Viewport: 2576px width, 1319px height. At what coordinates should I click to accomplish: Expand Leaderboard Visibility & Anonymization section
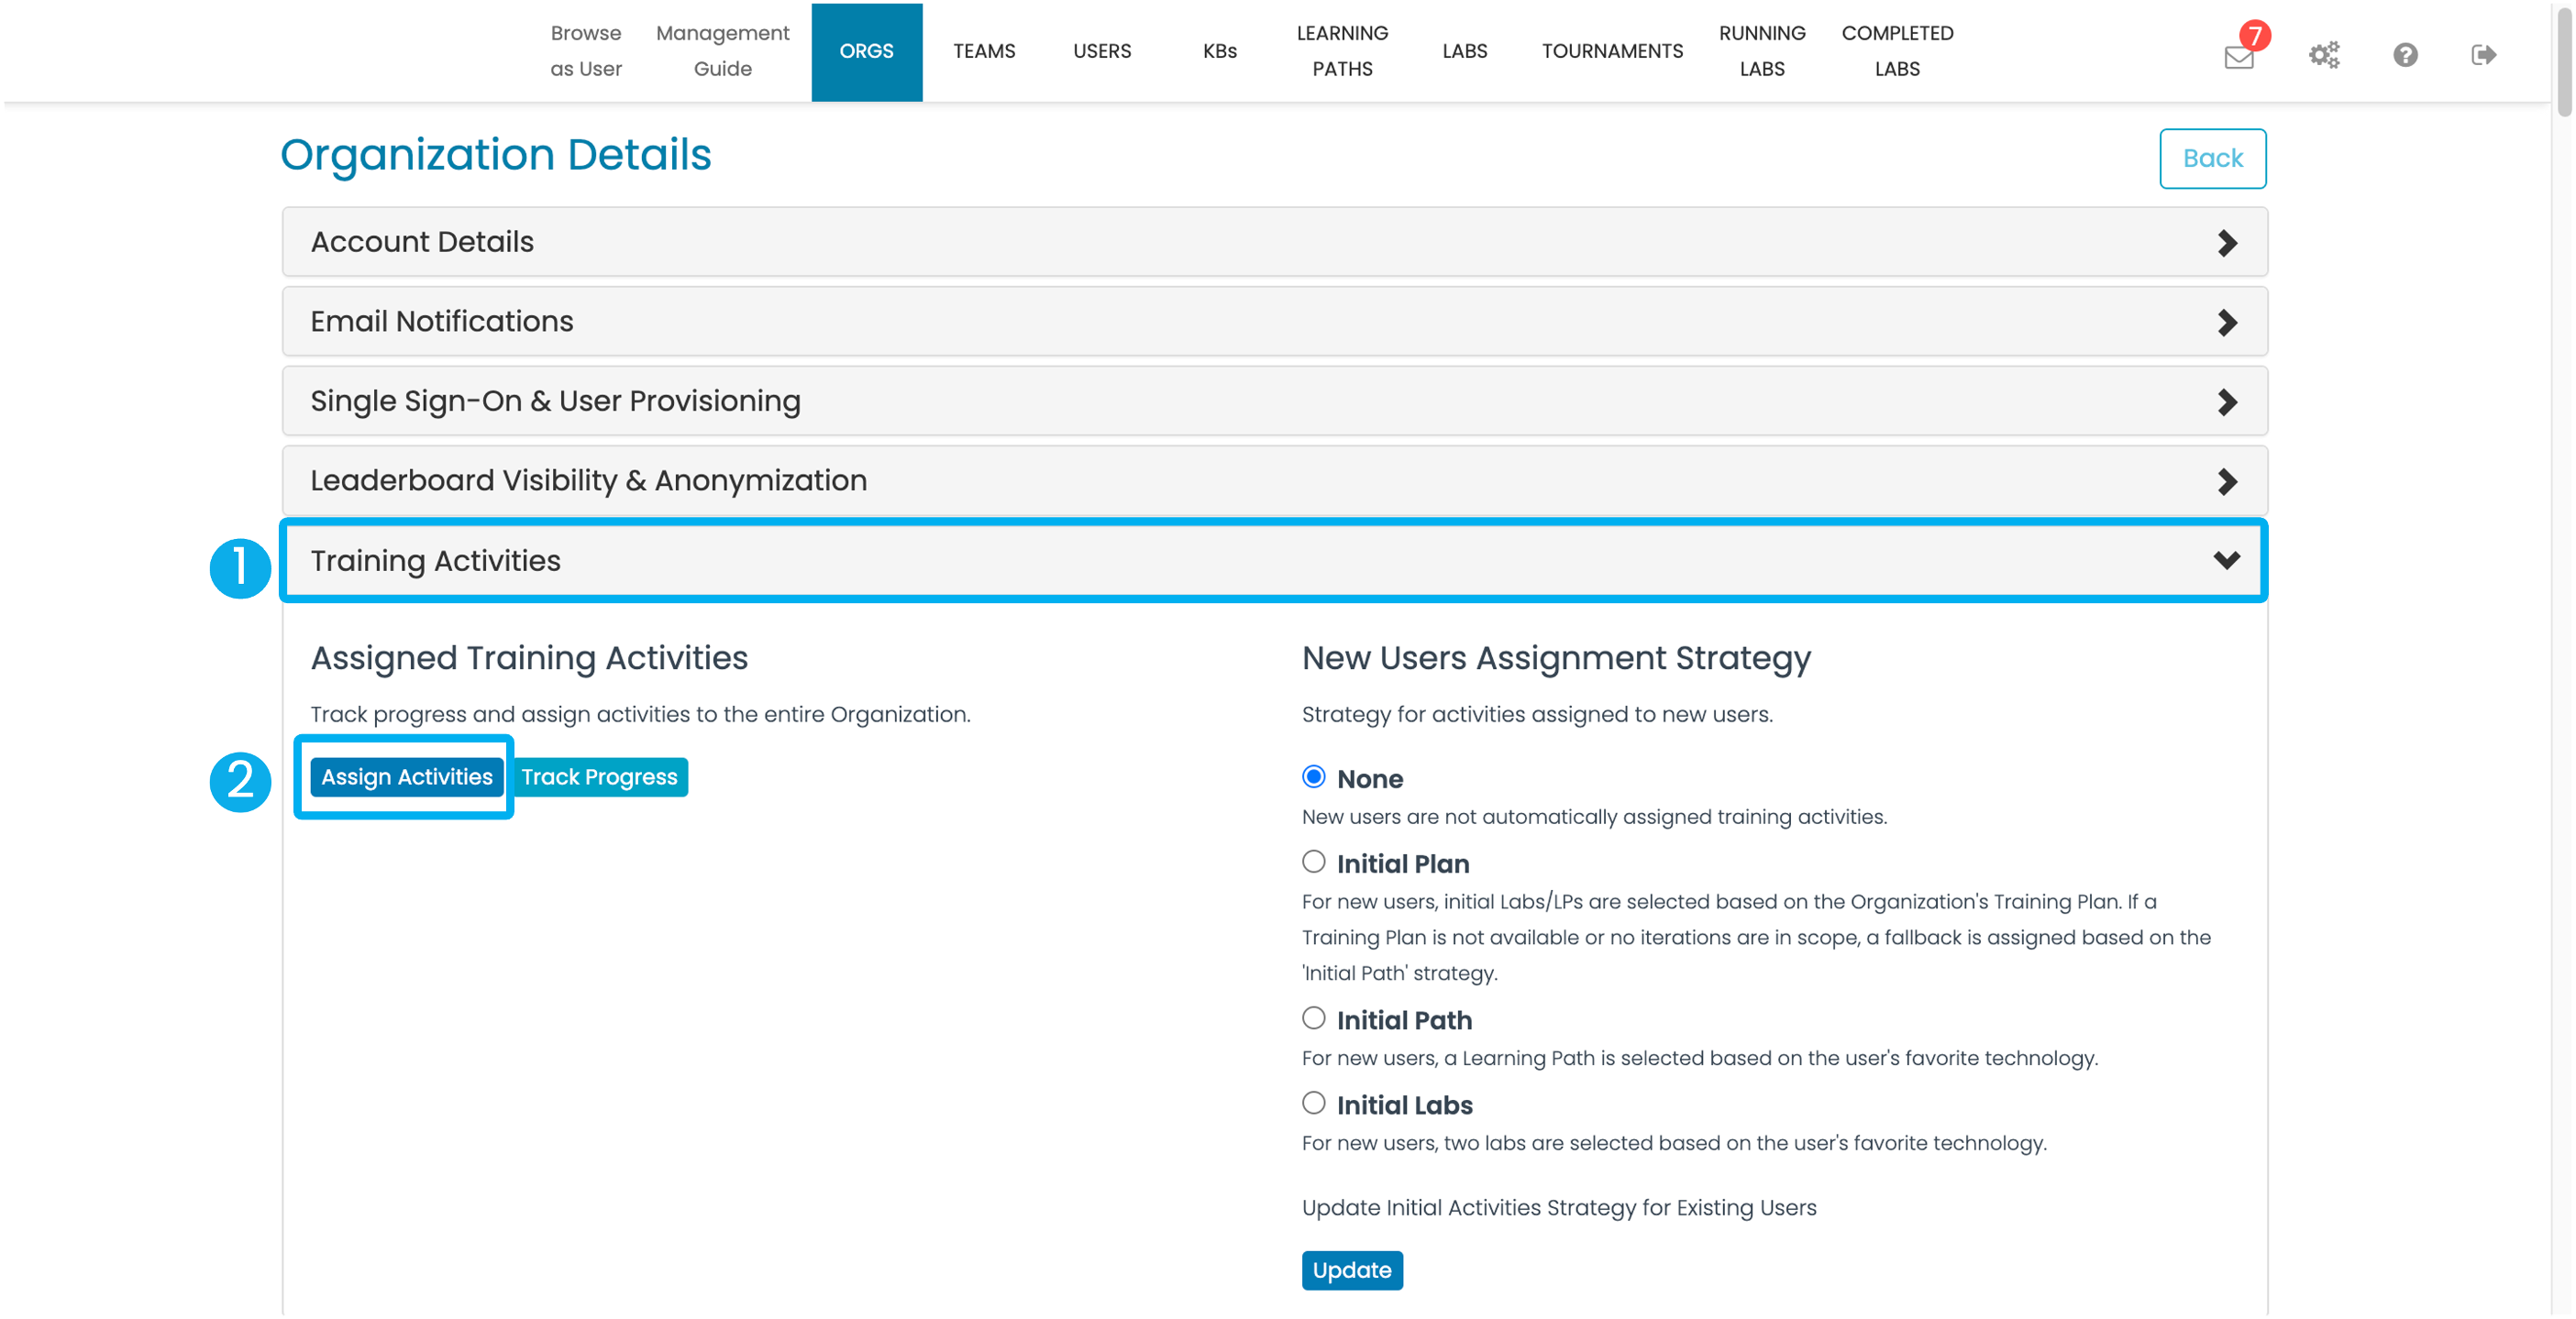pyautogui.click(x=1274, y=480)
